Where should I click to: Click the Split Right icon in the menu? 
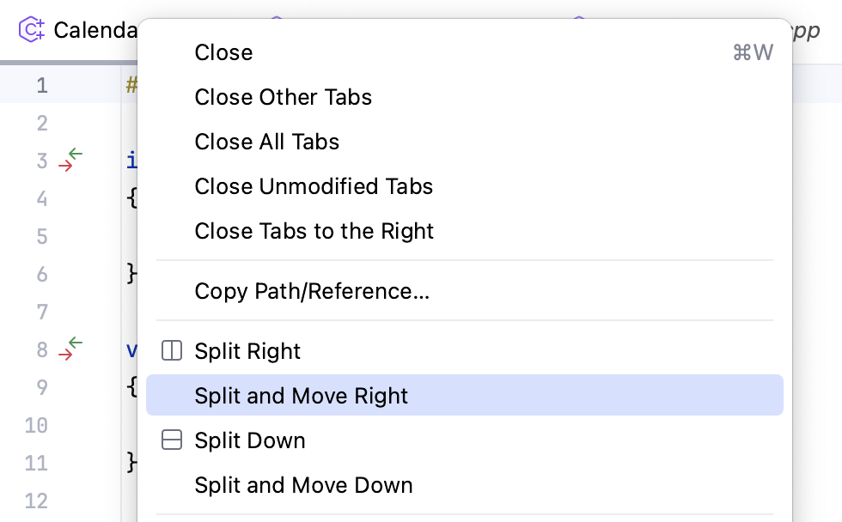click(172, 350)
